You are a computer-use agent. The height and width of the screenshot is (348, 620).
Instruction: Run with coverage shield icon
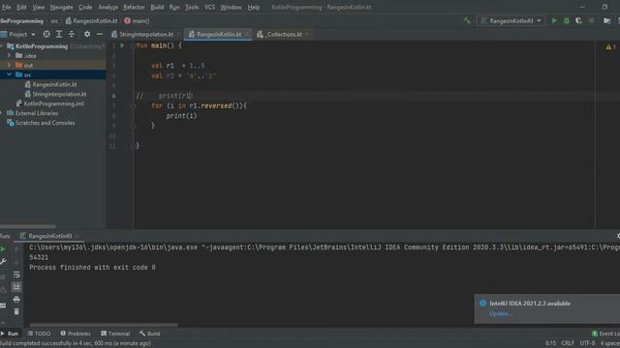click(x=578, y=20)
